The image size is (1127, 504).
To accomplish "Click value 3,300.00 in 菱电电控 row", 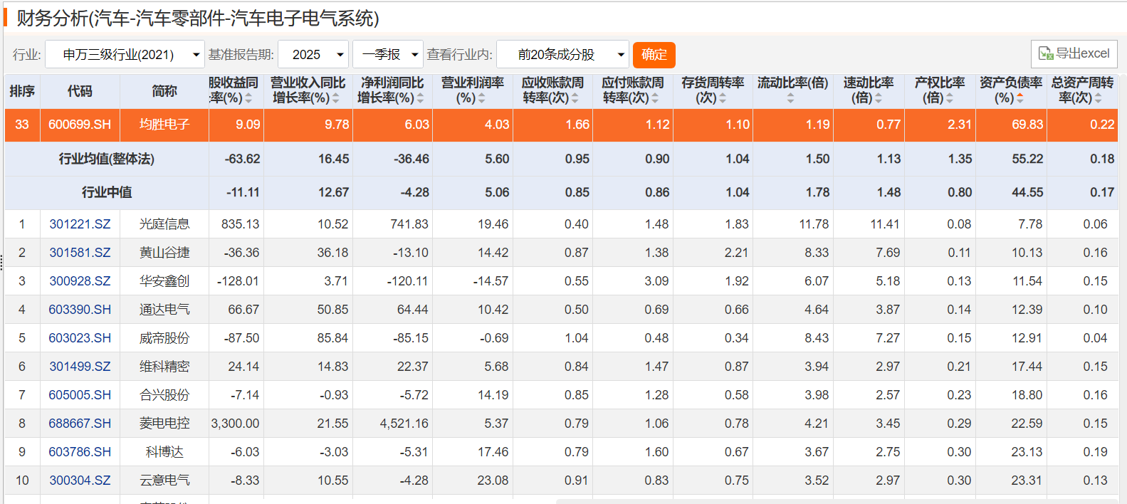I will [x=236, y=424].
